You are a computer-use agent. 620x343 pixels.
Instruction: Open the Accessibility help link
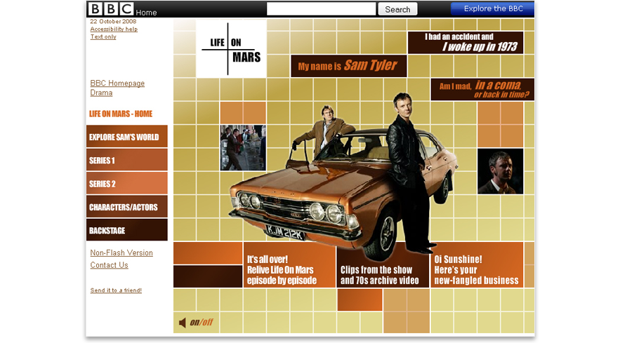coord(114,29)
